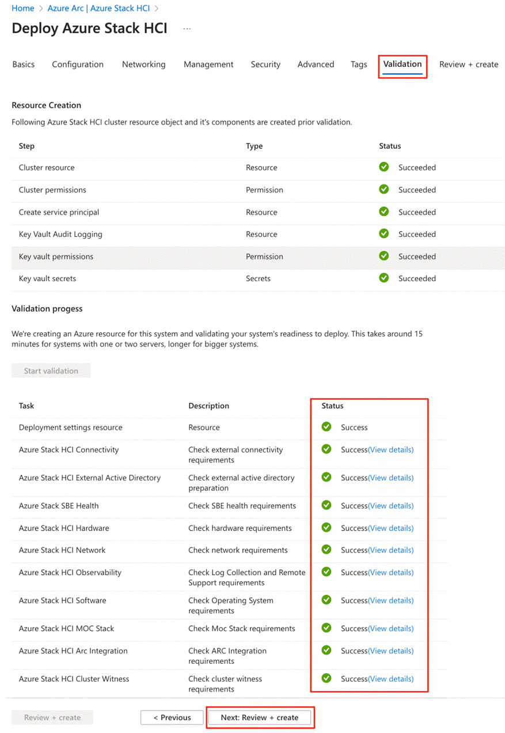505x733 pixels.
Task: Click the Key vault secrets step name
Action: [47, 278]
